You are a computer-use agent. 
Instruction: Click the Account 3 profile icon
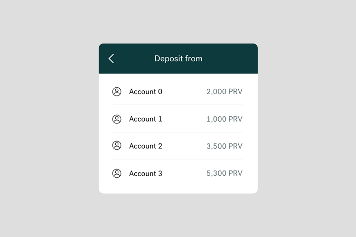pyautogui.click(x=117, y=173)
